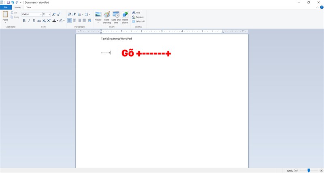Open the Calibri font family dropdown
Screen dimensions: 324x173
[x=41, y=14]
